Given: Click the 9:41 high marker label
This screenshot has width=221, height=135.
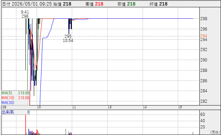Looking at the screenshot, I should [x=25, y=12].
